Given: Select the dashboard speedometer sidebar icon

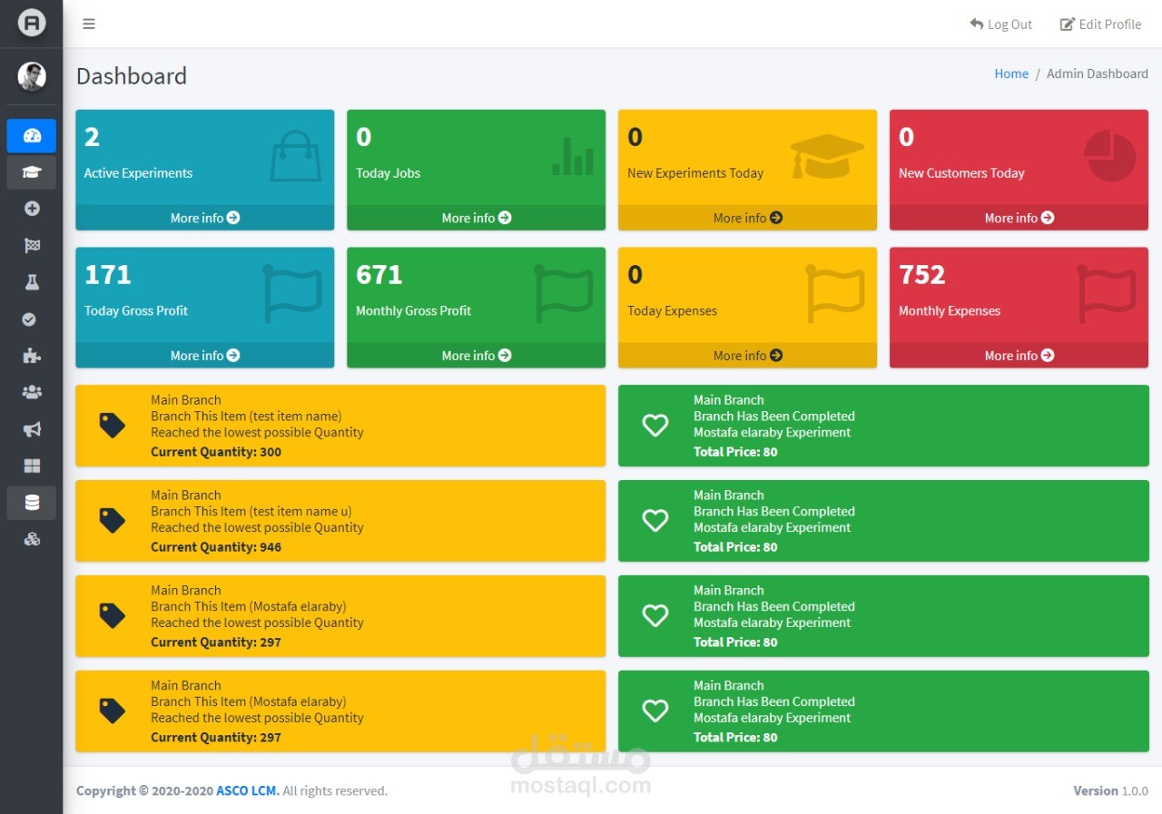Looking at the screenshot, I should click(32, 136).
